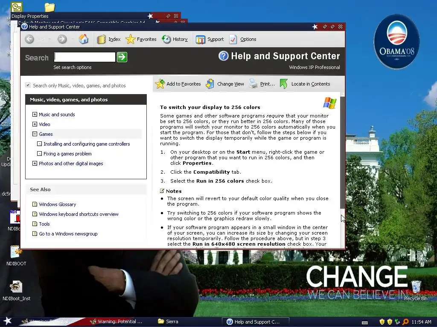Viewport: 437px width, 327px height.
Task: Open the Index toolbar label
Action: pos(114,39)
